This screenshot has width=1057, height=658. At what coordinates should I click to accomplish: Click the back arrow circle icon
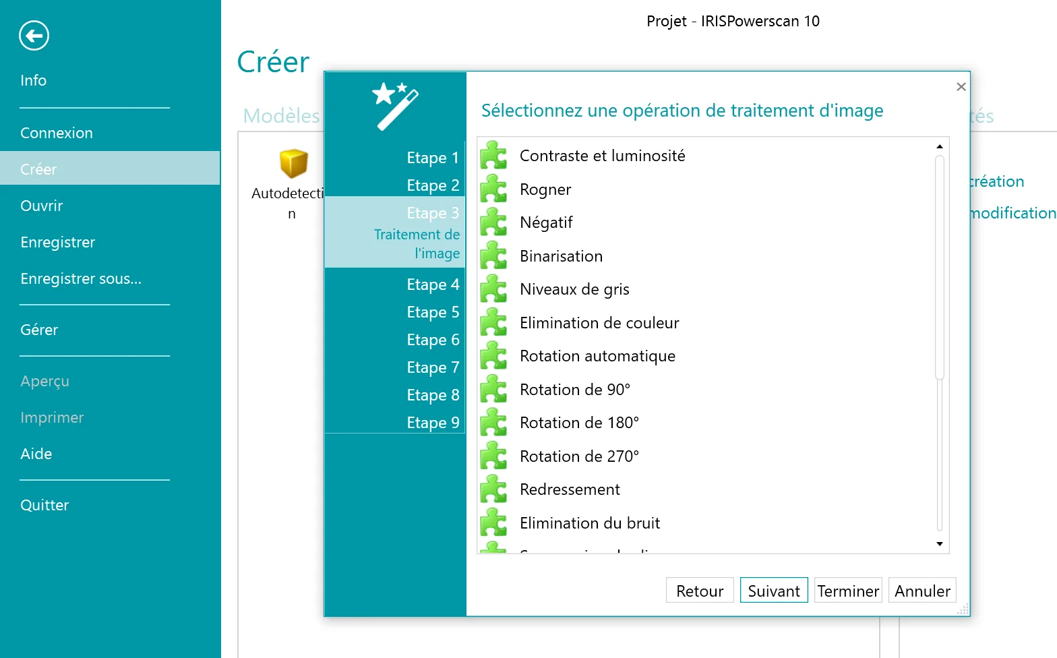[34, 36]
